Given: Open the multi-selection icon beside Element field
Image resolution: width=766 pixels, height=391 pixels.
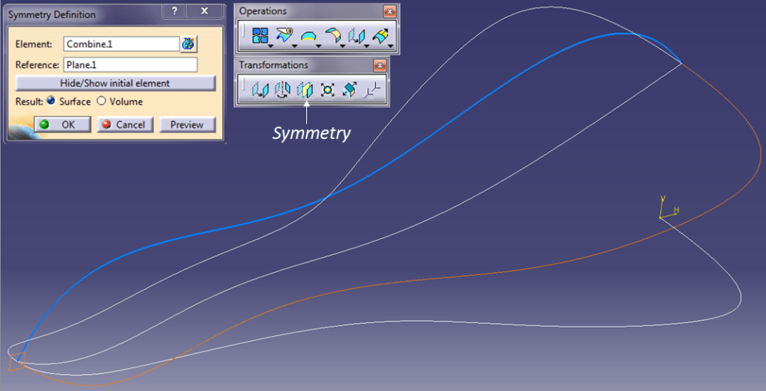Looking at the screenshot, I should (188, 44).
